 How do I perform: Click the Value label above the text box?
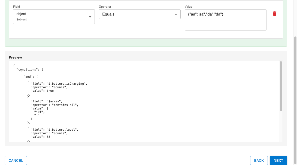[x=188, y=7]
